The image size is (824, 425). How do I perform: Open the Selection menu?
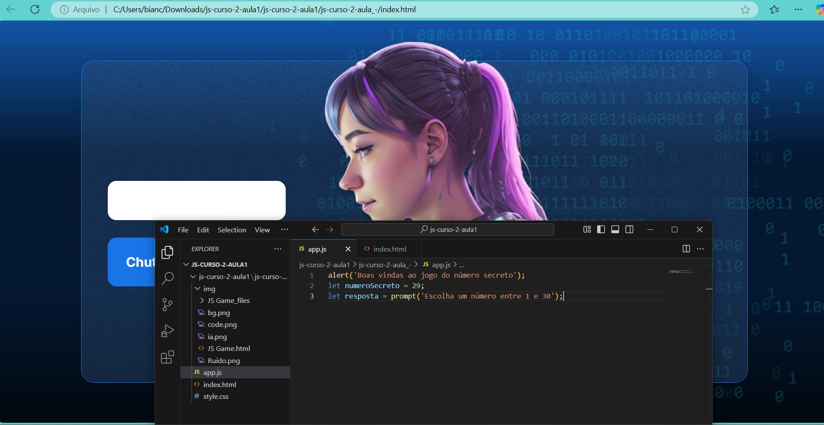[232, 230]
